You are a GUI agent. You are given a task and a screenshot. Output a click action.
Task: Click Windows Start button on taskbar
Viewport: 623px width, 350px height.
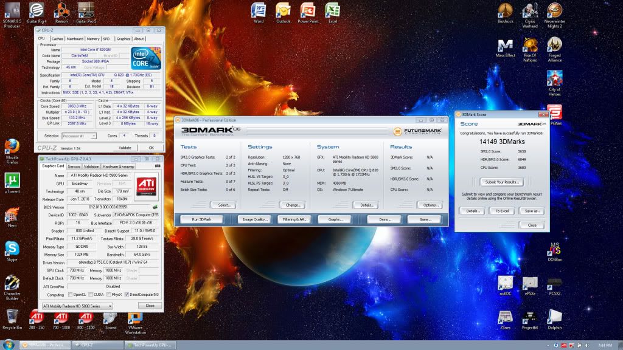(9, 345)
